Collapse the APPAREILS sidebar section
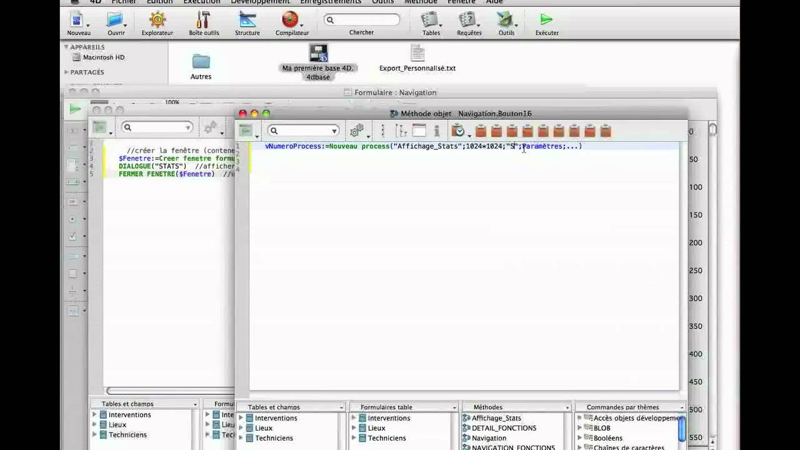Viewport: 800px width, 450px height. click(66, 47)
